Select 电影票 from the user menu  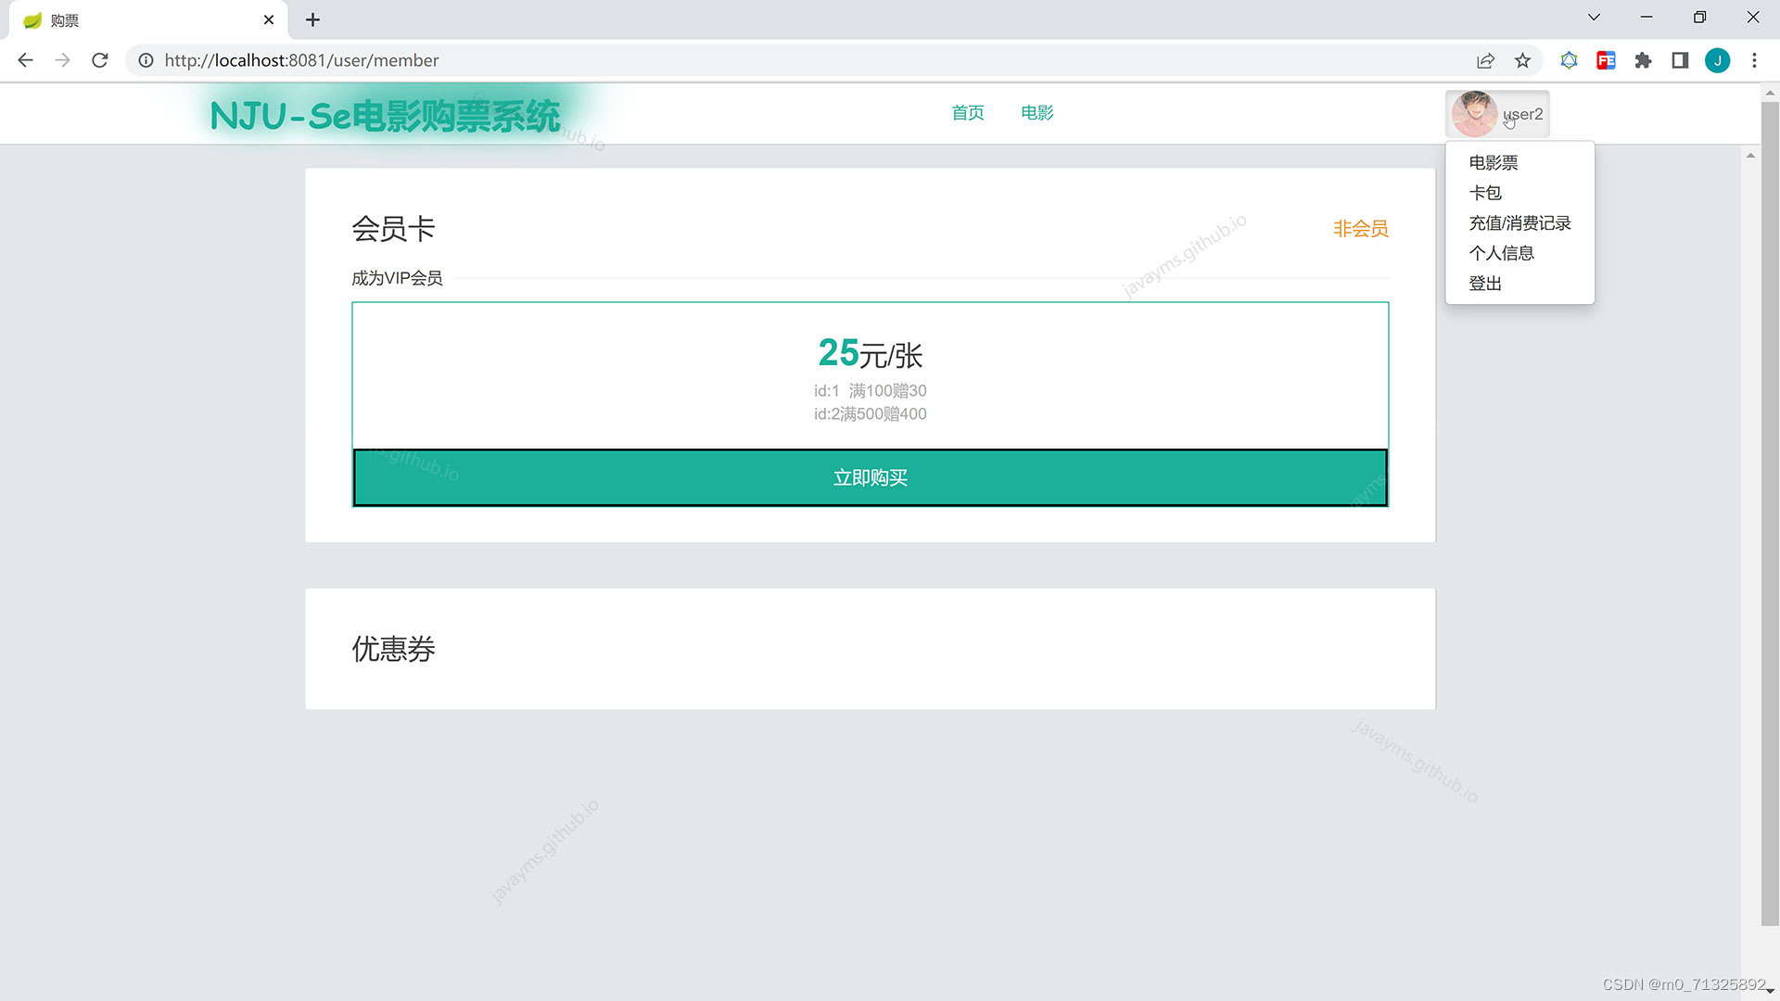pyautogui.click(x=1493, y=163)
